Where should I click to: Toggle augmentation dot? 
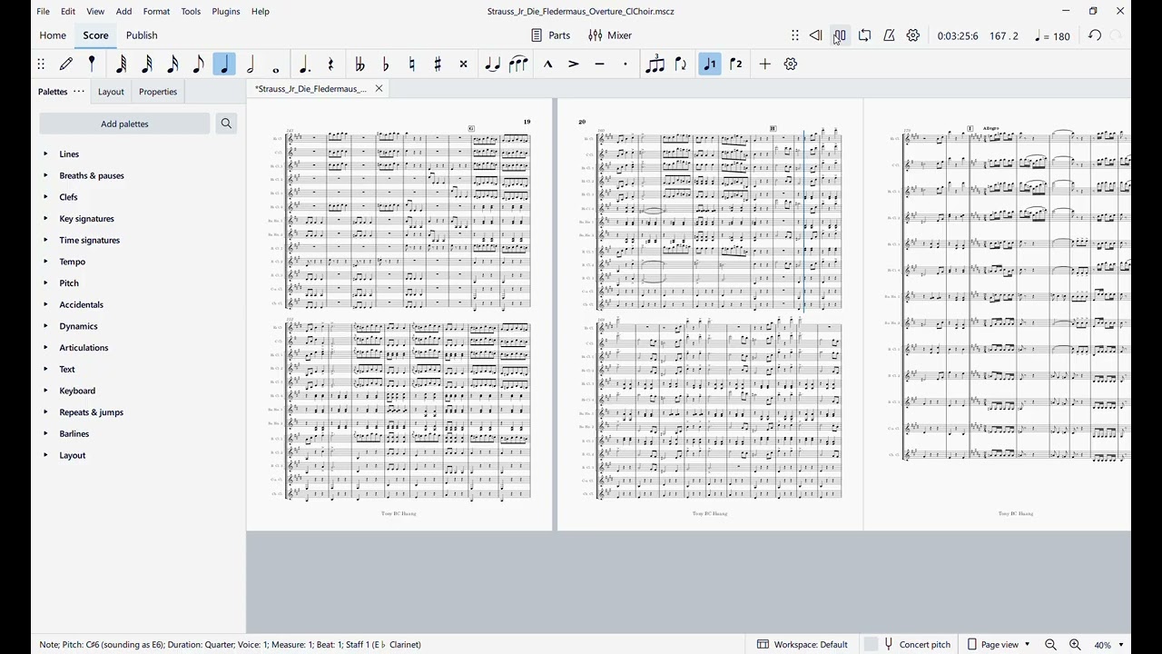point(305,64)
